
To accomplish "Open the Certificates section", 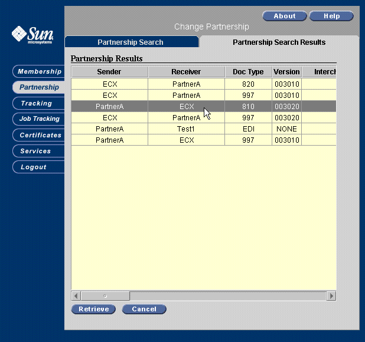I will click(x=39, y=135).
